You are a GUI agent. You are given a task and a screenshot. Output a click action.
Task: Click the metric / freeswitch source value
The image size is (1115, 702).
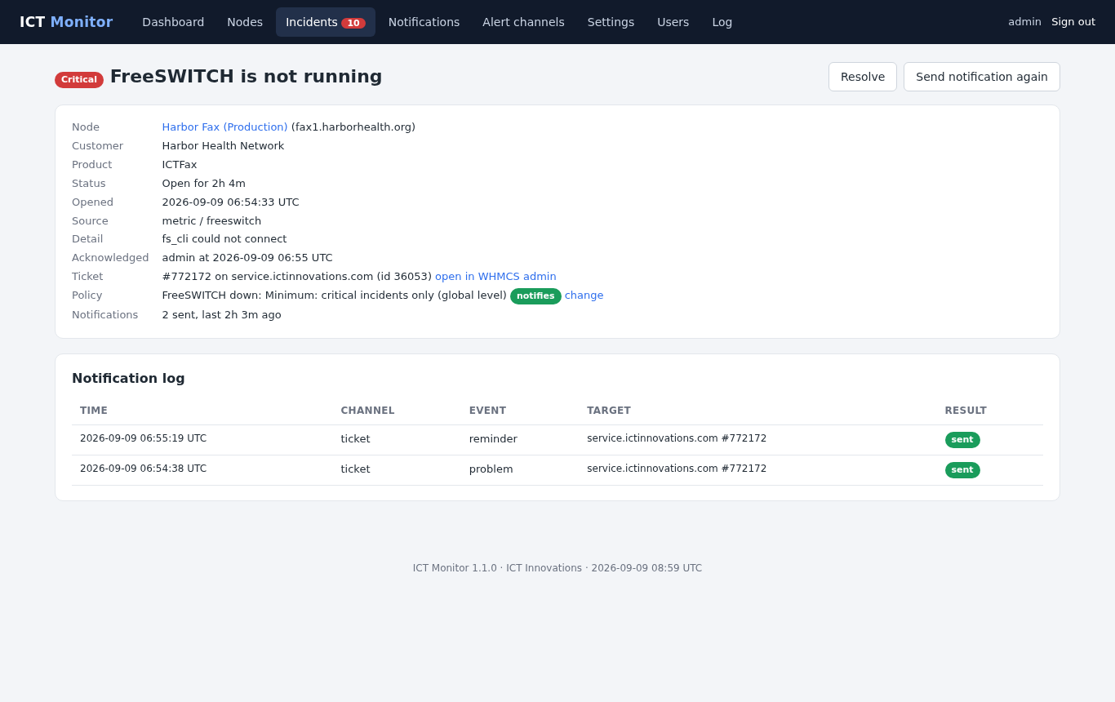click(211, 221)
